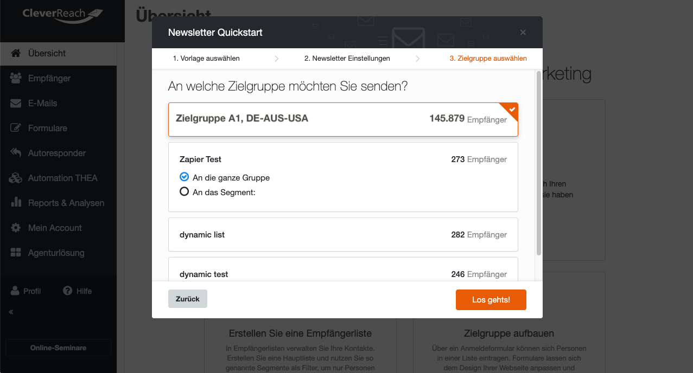This screenshot has height=373, width=693.
Task: Click the 282 Empfänger count
Action: tap(479, 235)
